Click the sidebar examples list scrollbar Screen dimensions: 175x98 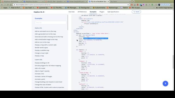coord(68,22)
